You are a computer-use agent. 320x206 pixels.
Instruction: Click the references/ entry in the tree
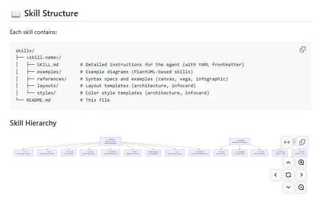(51, 79)
